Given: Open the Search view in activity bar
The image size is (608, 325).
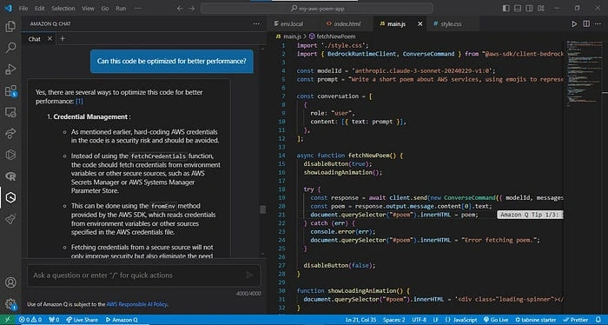Looking at the screenshot, I should click(10, 48).
